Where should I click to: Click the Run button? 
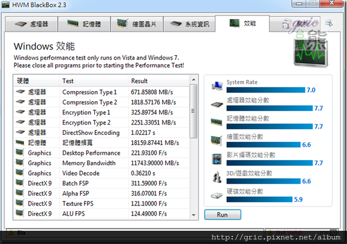223,215
